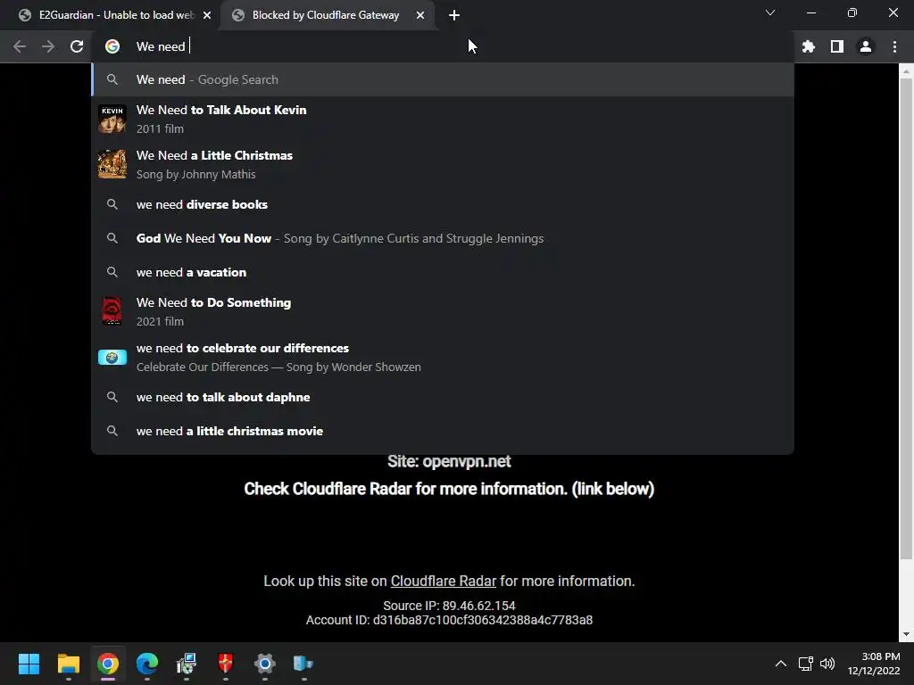Open the Chrome profile menu
The image size is (914, 685).
[866, 46]
